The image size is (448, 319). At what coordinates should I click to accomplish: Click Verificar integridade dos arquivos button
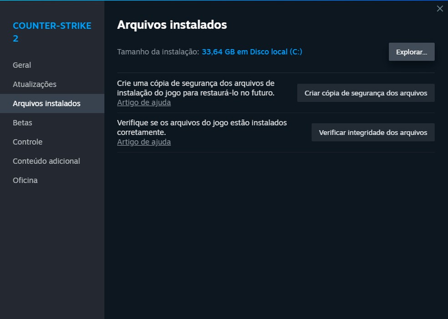372,133
